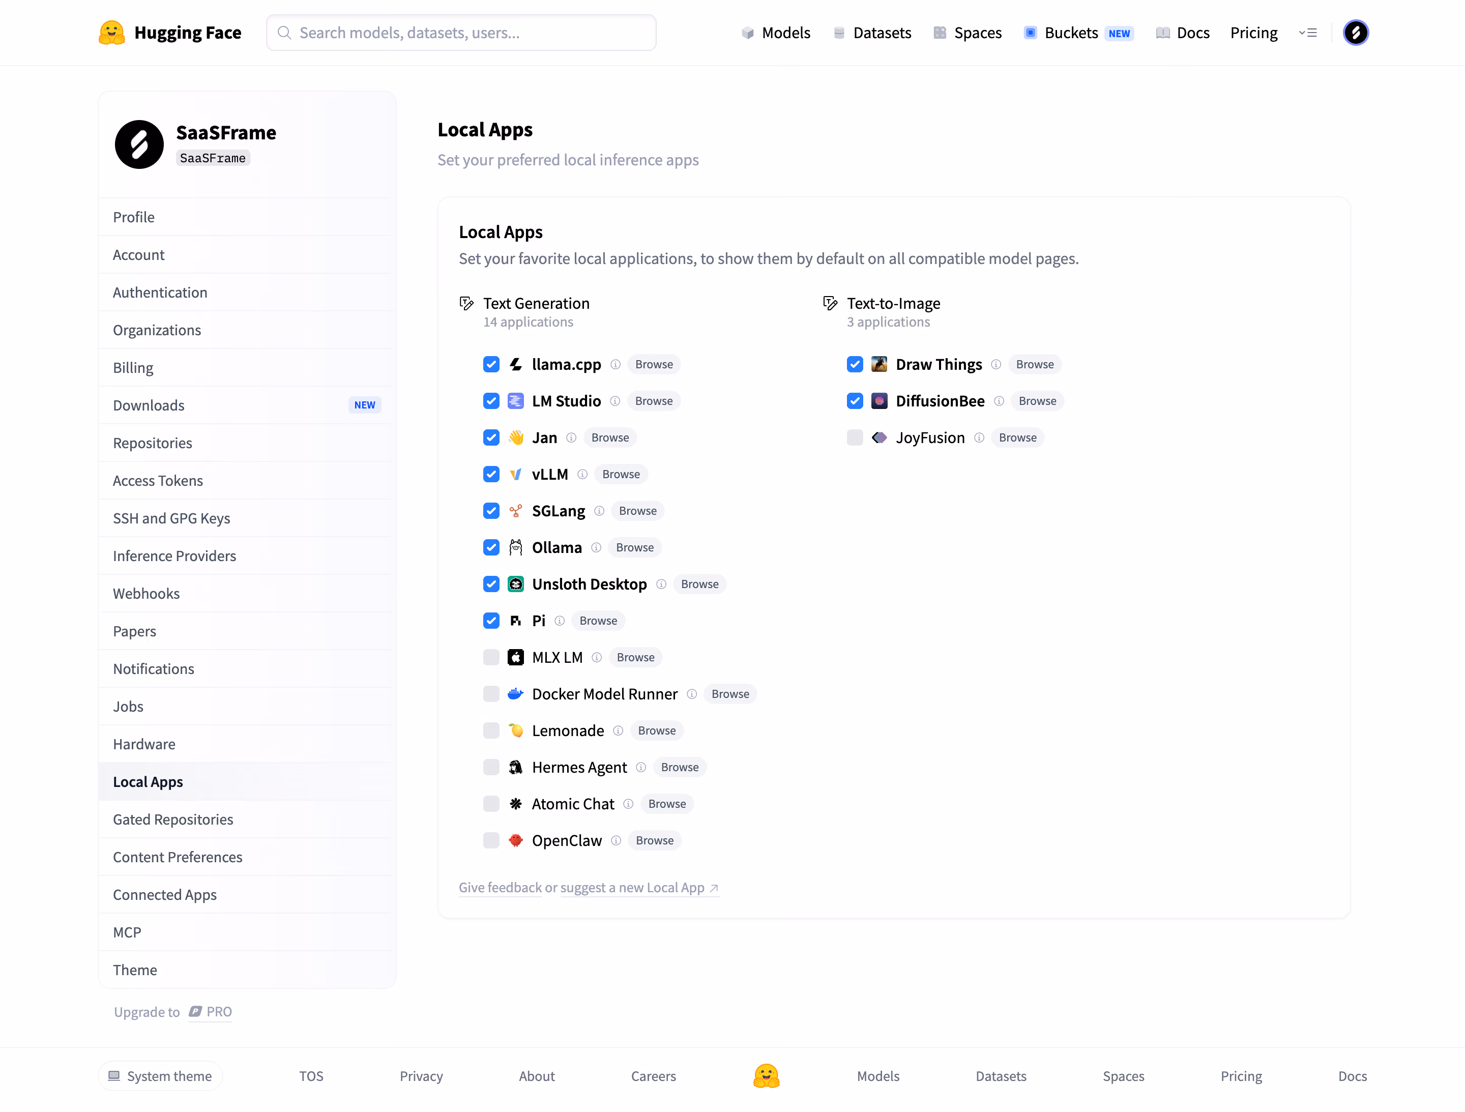Click the Atomic Chat icon
Image resolution: width=1465 pixels, height=1112 pixels.
pos(515,804)
